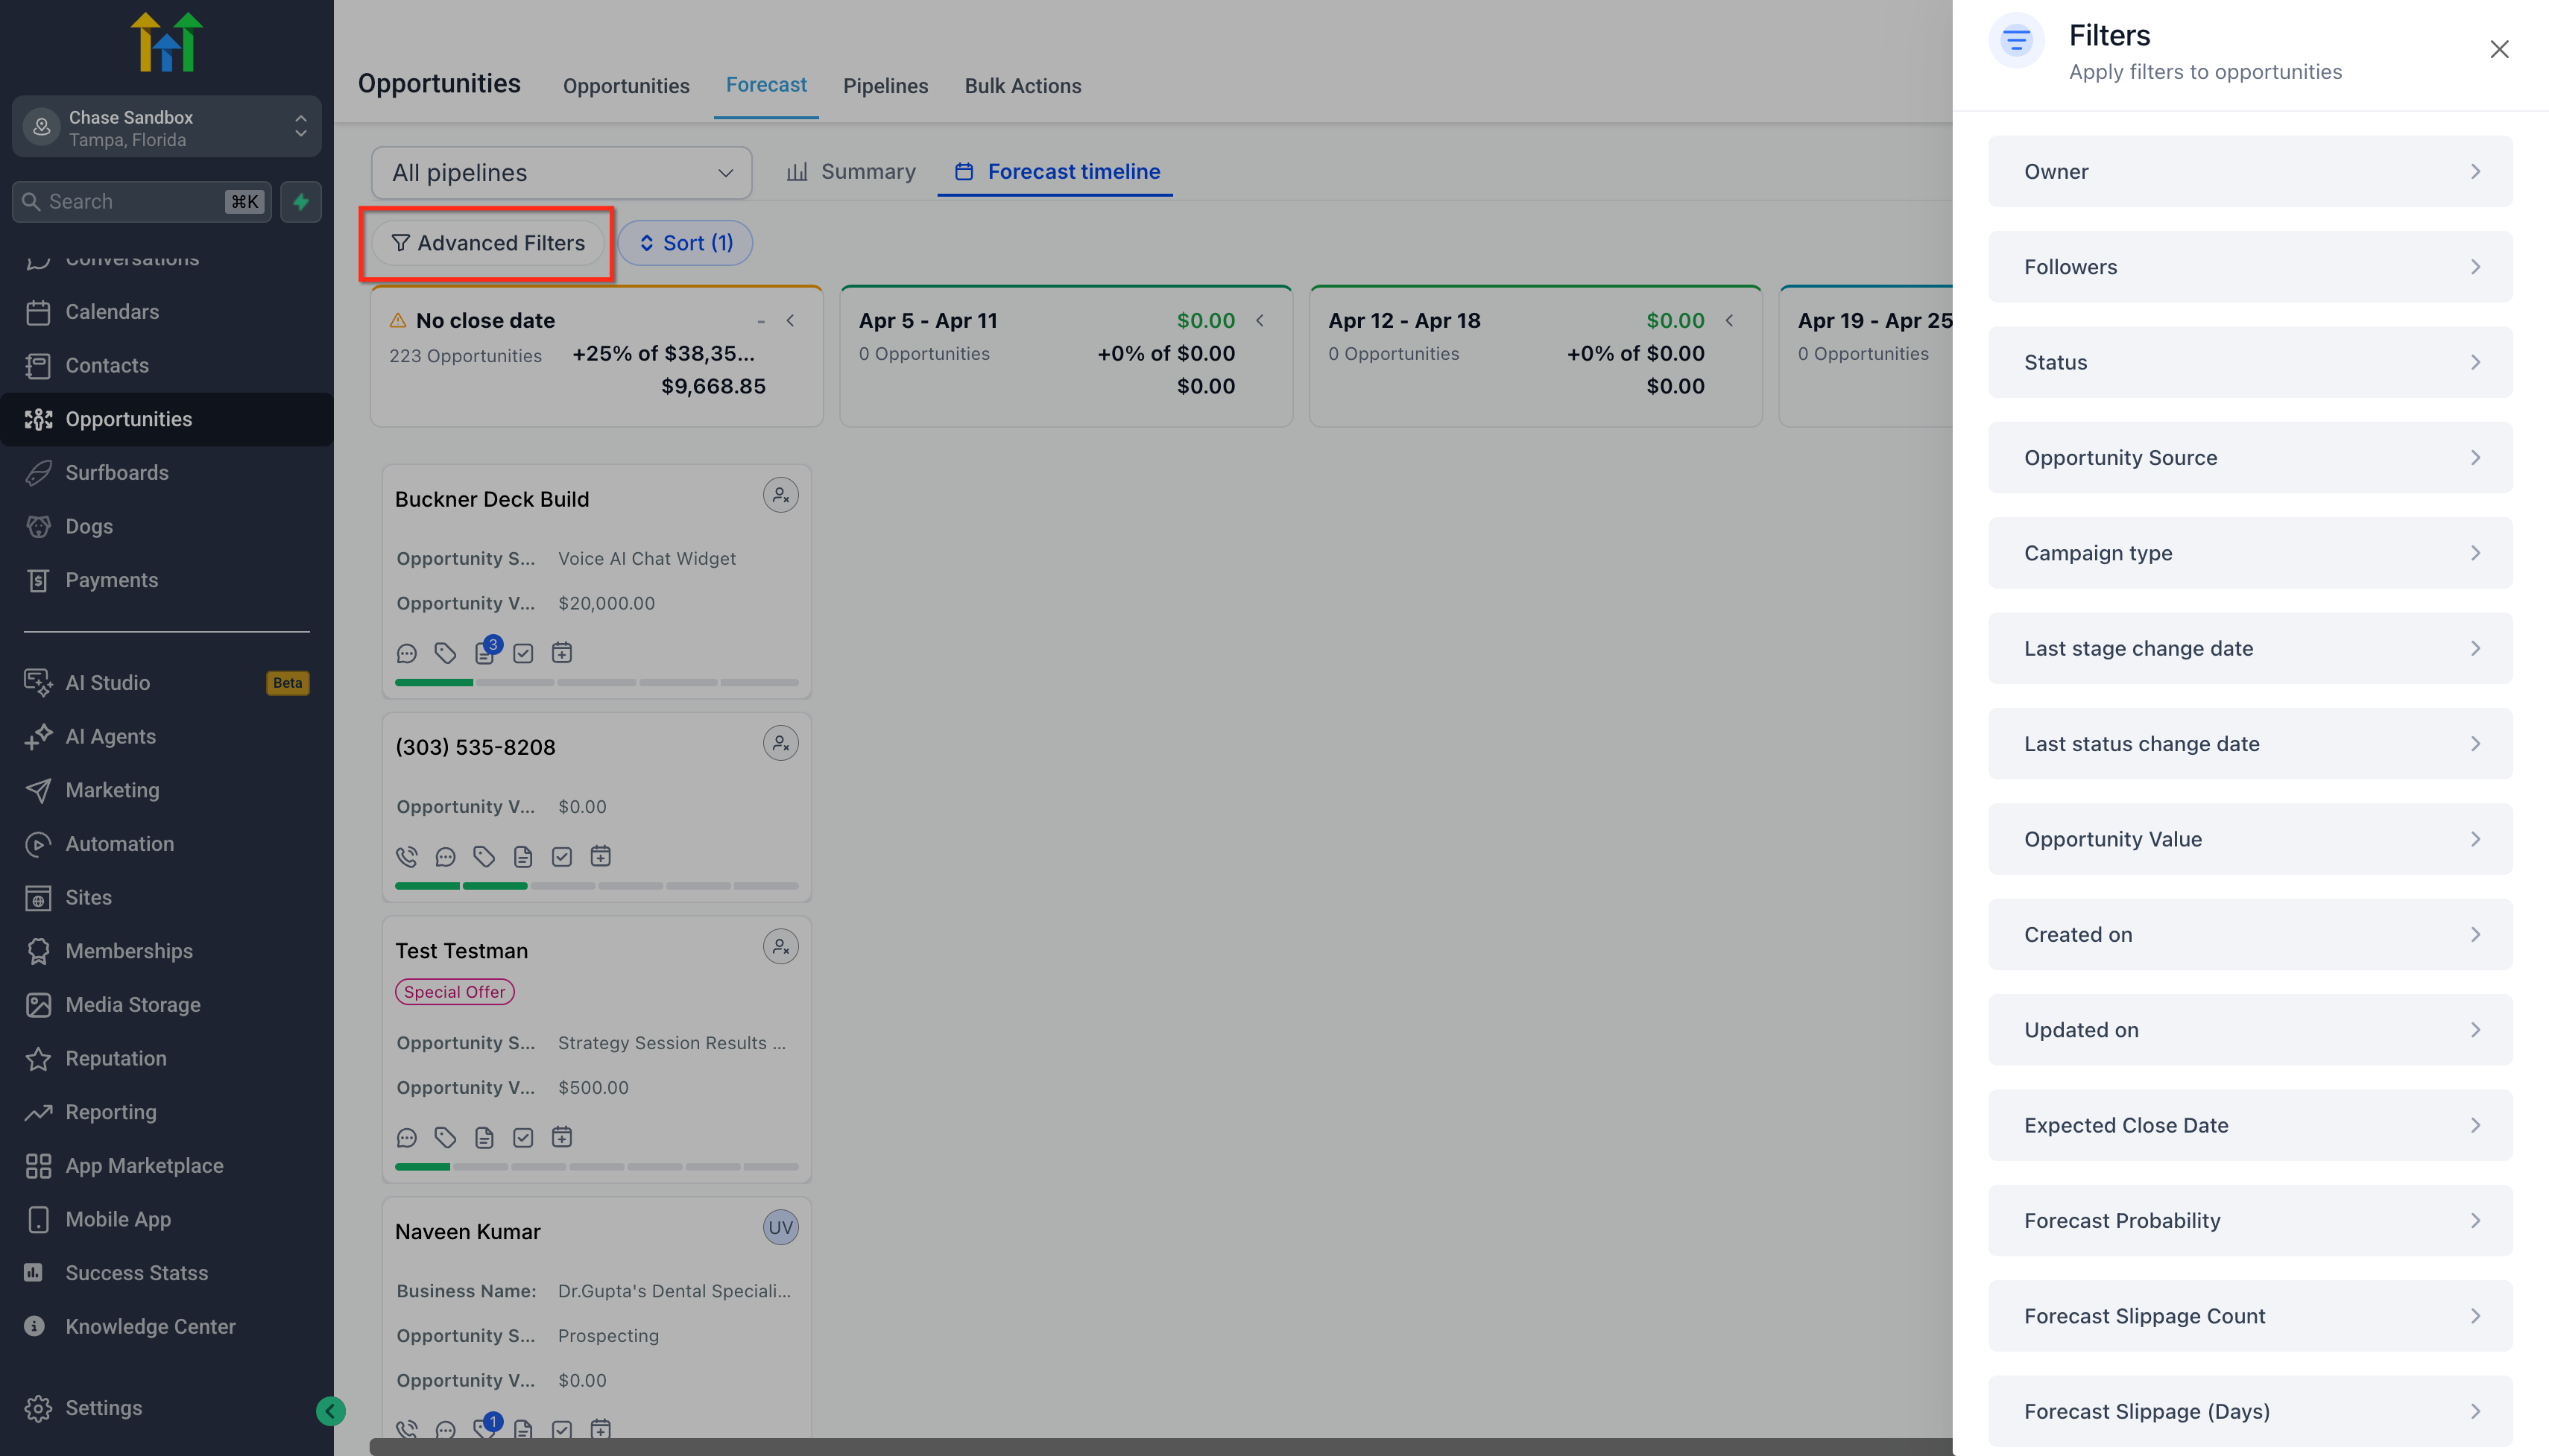This screenshot has width=2549, height=1456.
Task: Click task checkbox icon on (303) 535-8208 card
Action: [562, 857]
